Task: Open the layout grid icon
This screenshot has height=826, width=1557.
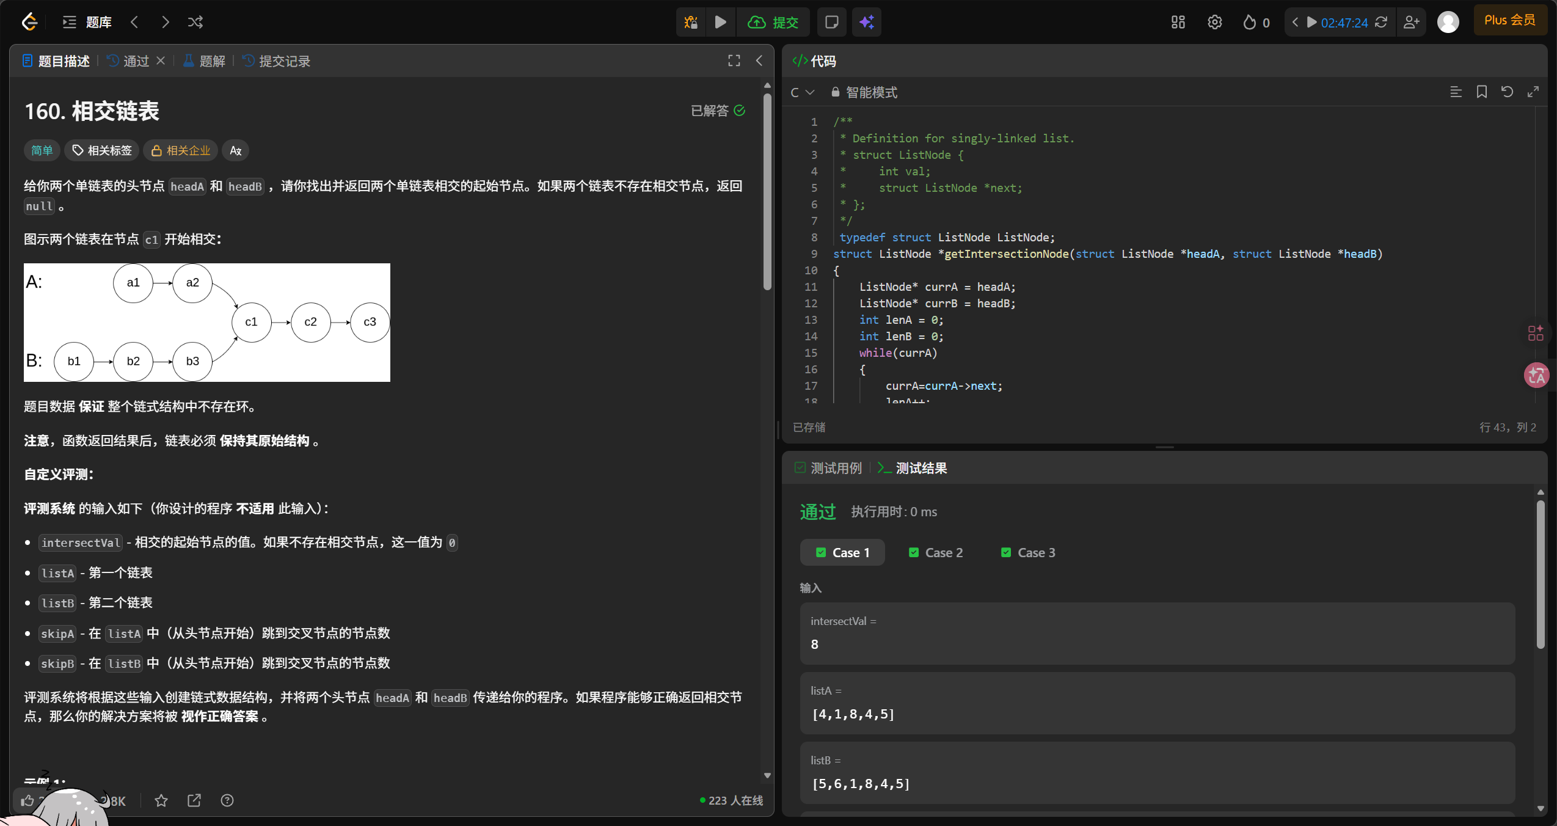Action: [x=1178, y=23]
